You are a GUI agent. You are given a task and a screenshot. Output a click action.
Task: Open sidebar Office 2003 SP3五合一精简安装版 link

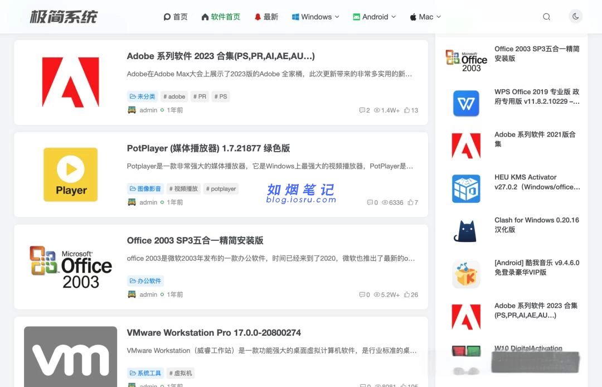[x=537, y=54]
